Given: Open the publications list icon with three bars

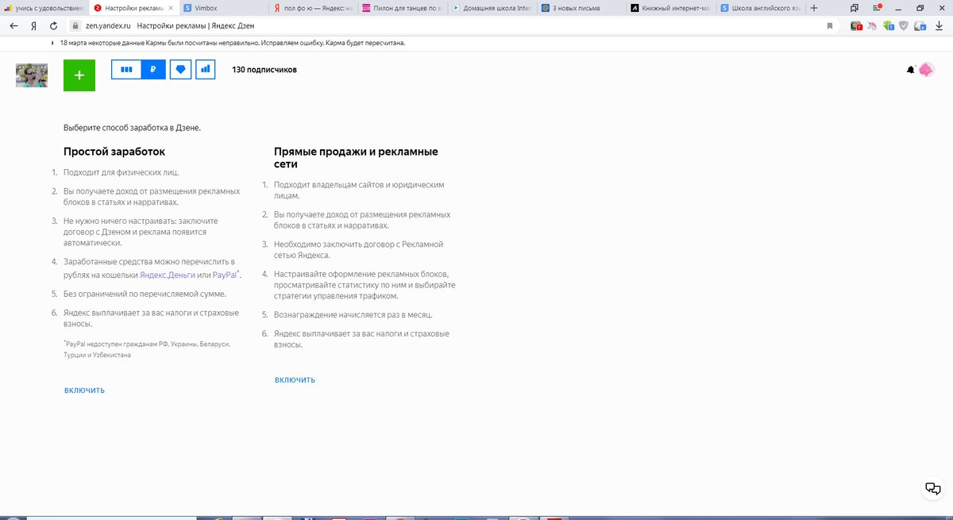Looking at the screenshot, I should [126, 70].
